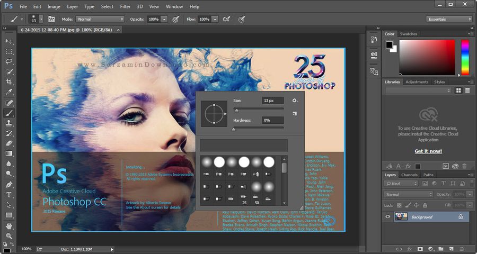Open the brush popup settings gear
Viewport: 477px width, 254px height.
pos(295,101)
